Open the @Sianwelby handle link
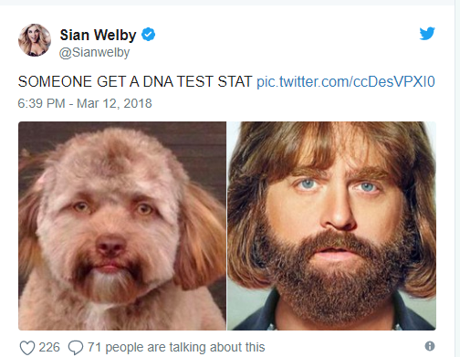The height and width of the screenshot is (357, 460). click(x=94, y=52)
